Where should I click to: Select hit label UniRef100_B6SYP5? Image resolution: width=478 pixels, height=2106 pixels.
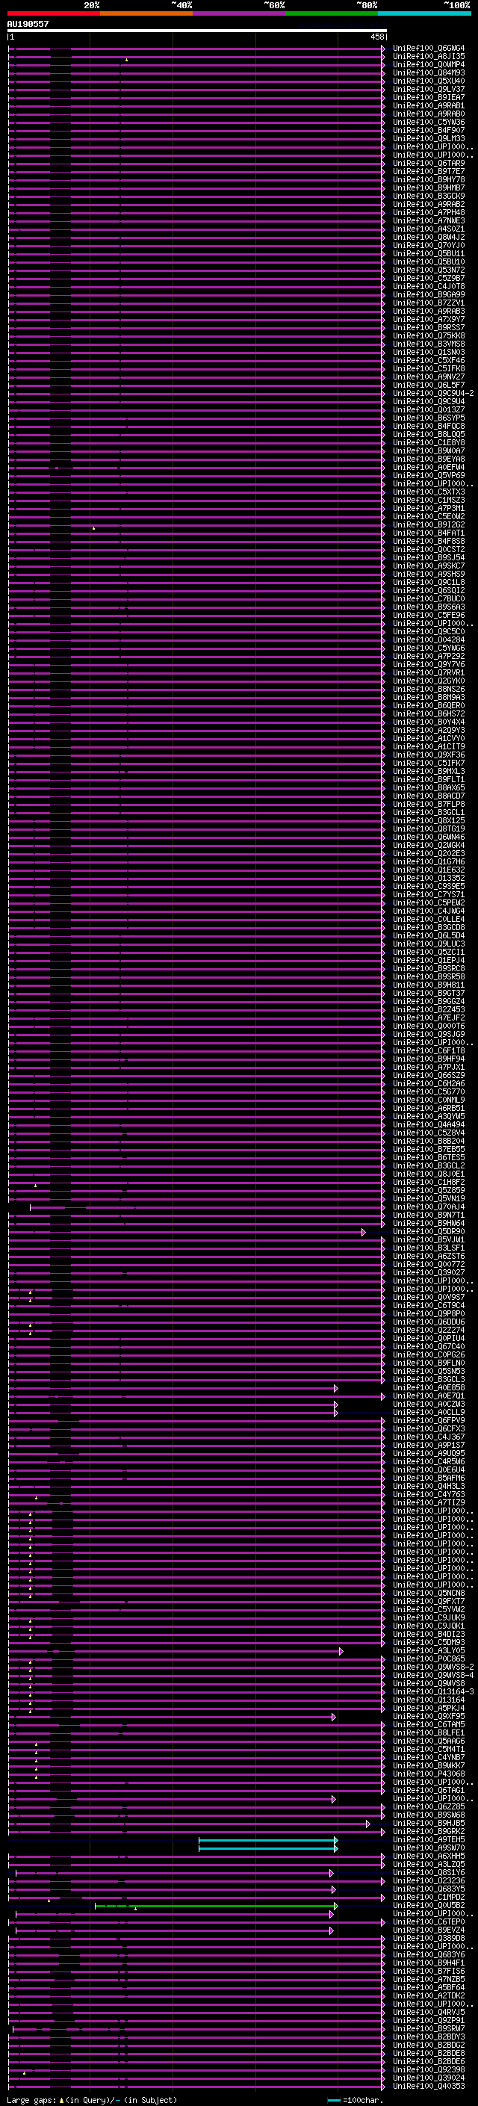[429, 418]
